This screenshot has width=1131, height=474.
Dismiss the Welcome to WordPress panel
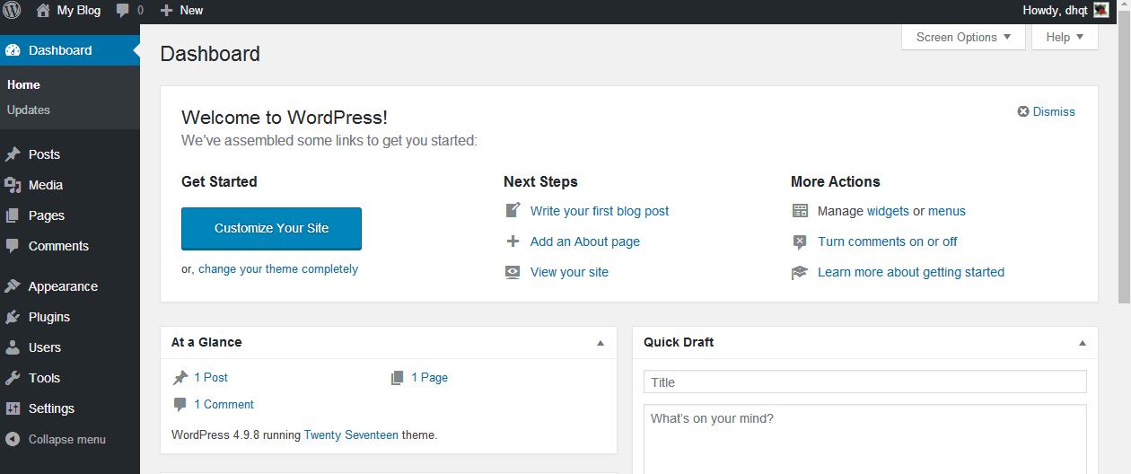coord(1046,111)
